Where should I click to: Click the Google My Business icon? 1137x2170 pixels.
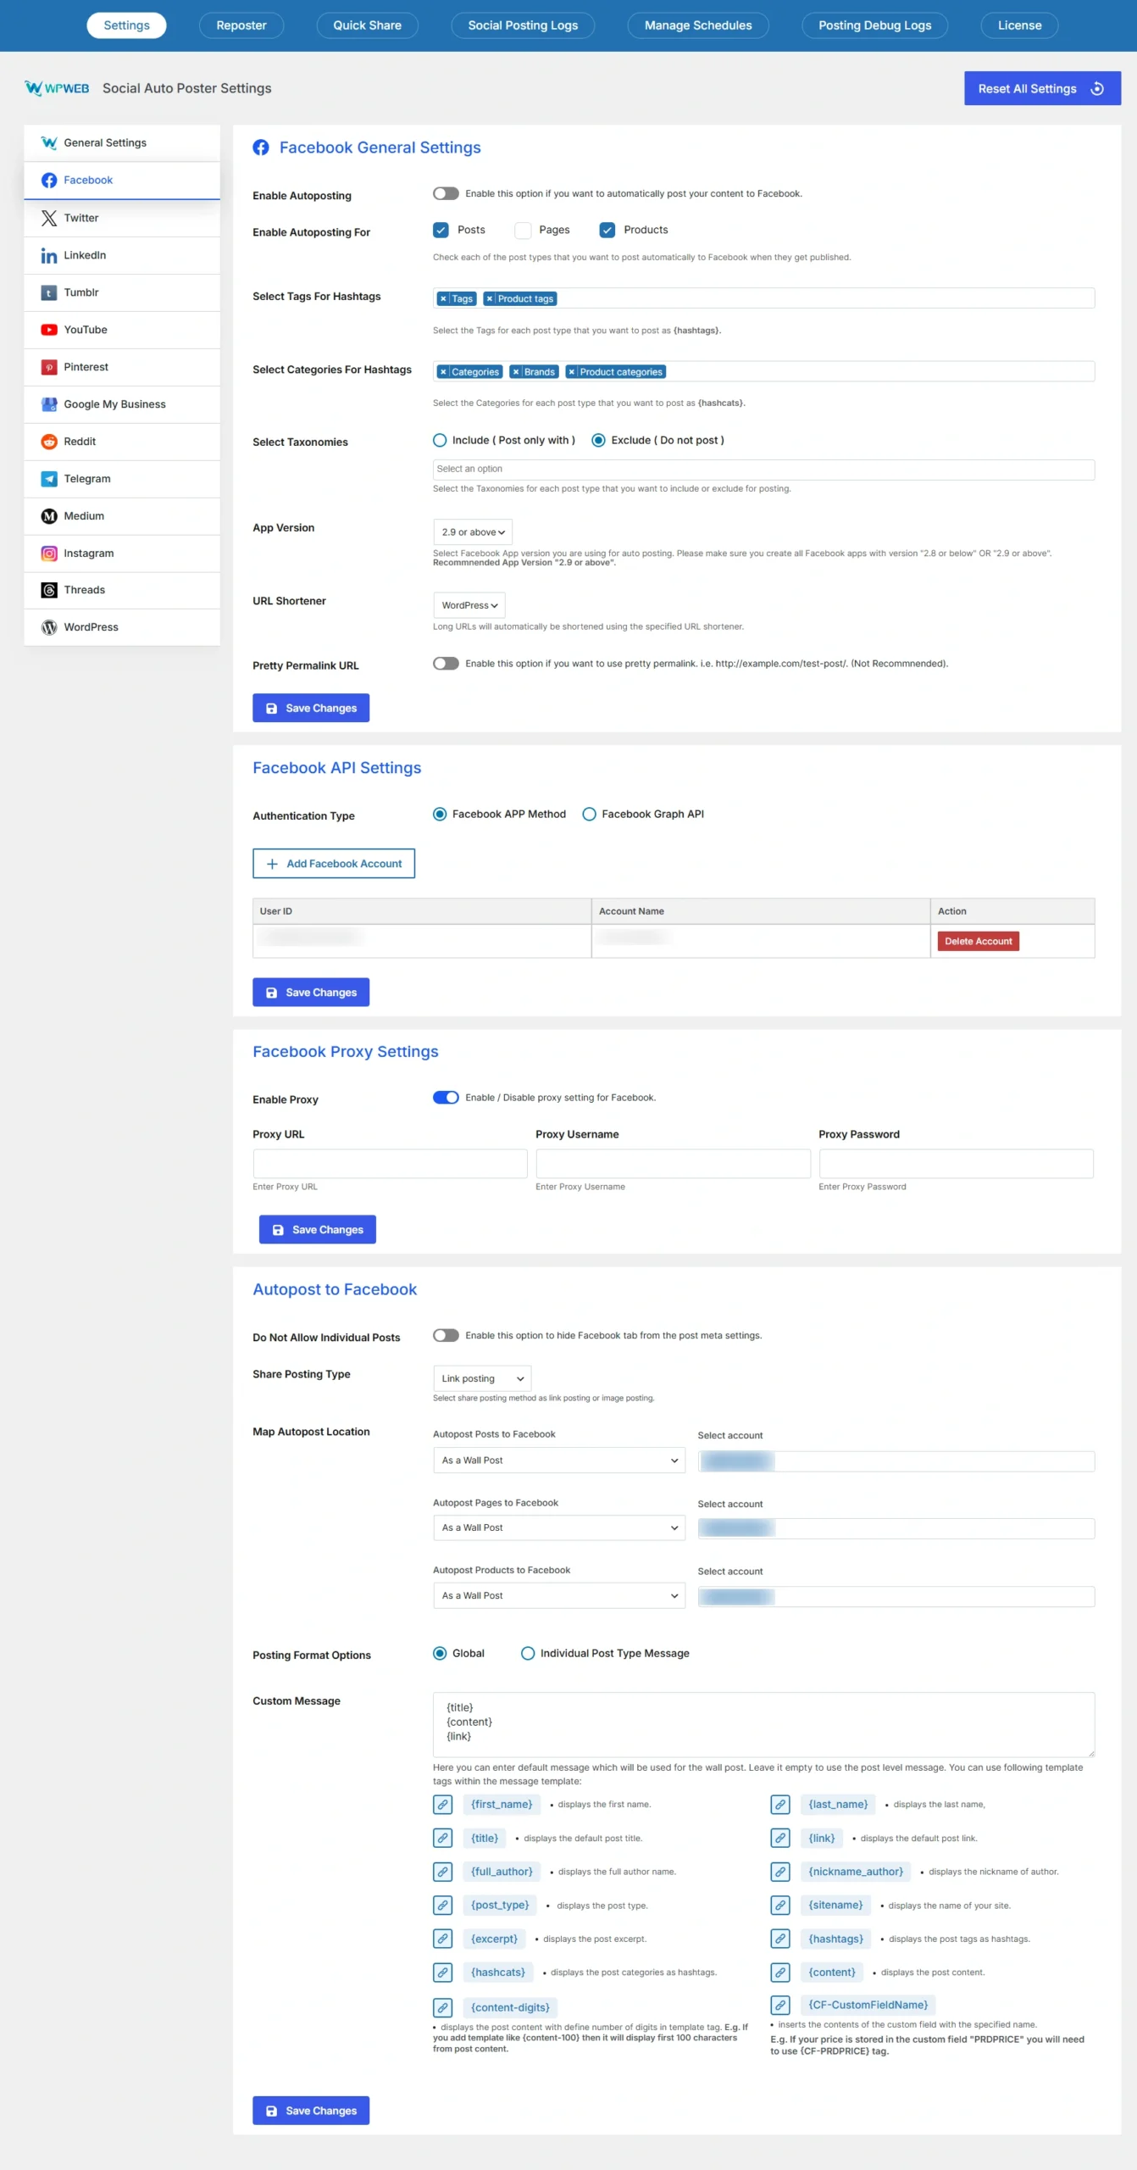[x=49, y=404]
